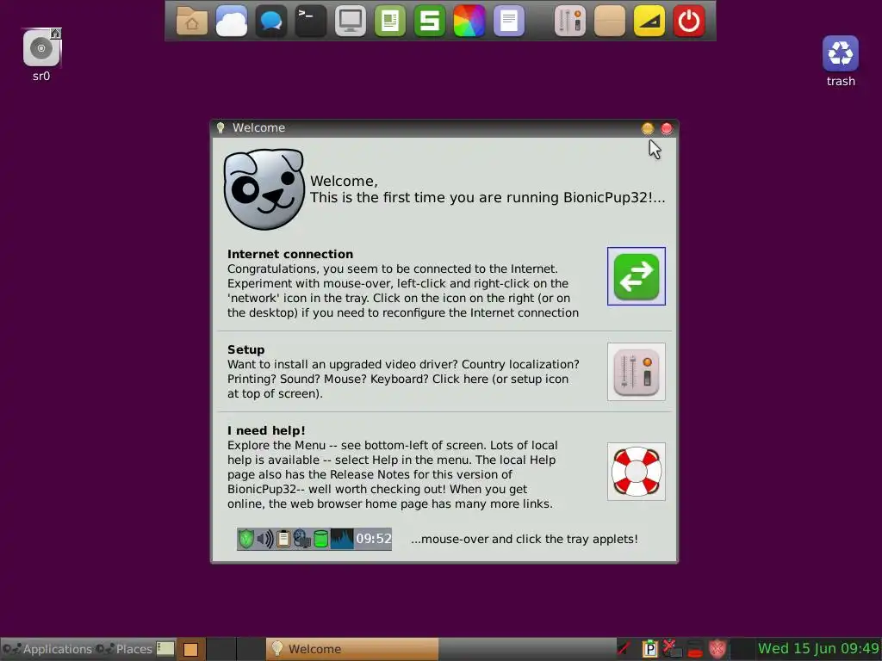Launch the terminal from the top dock
882x661 pixels.
[x=310, y=22]
